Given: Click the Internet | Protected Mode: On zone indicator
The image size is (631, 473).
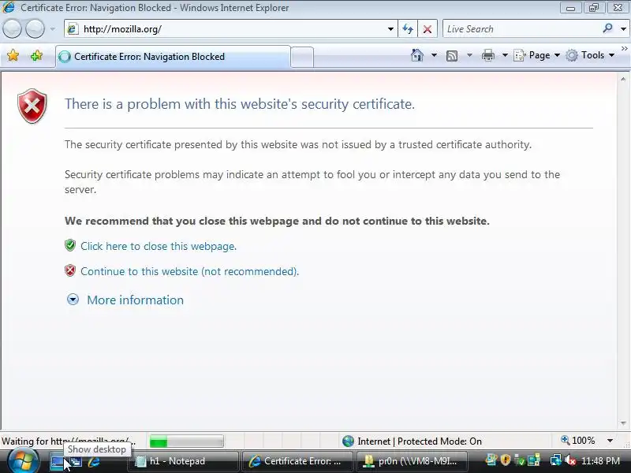Looking at the screenshot, I should (412, 441).
